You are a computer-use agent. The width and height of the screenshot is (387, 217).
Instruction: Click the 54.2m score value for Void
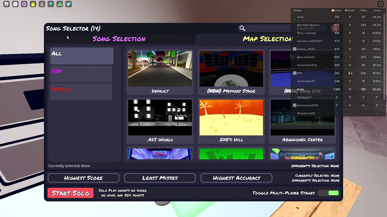click(x=377, y=17)
